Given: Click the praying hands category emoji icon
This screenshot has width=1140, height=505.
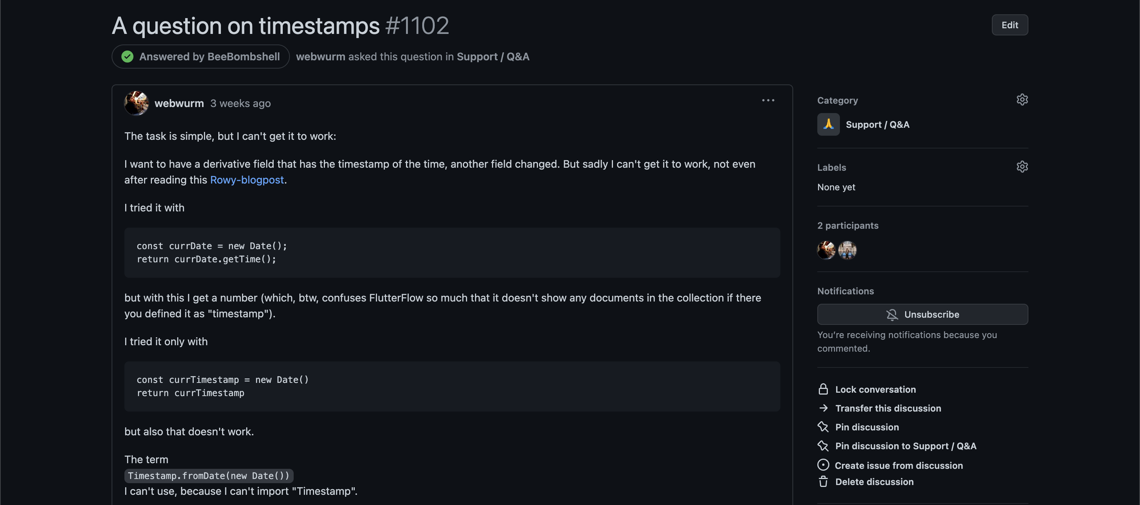Looking at the screenshot, I should 828,124.
